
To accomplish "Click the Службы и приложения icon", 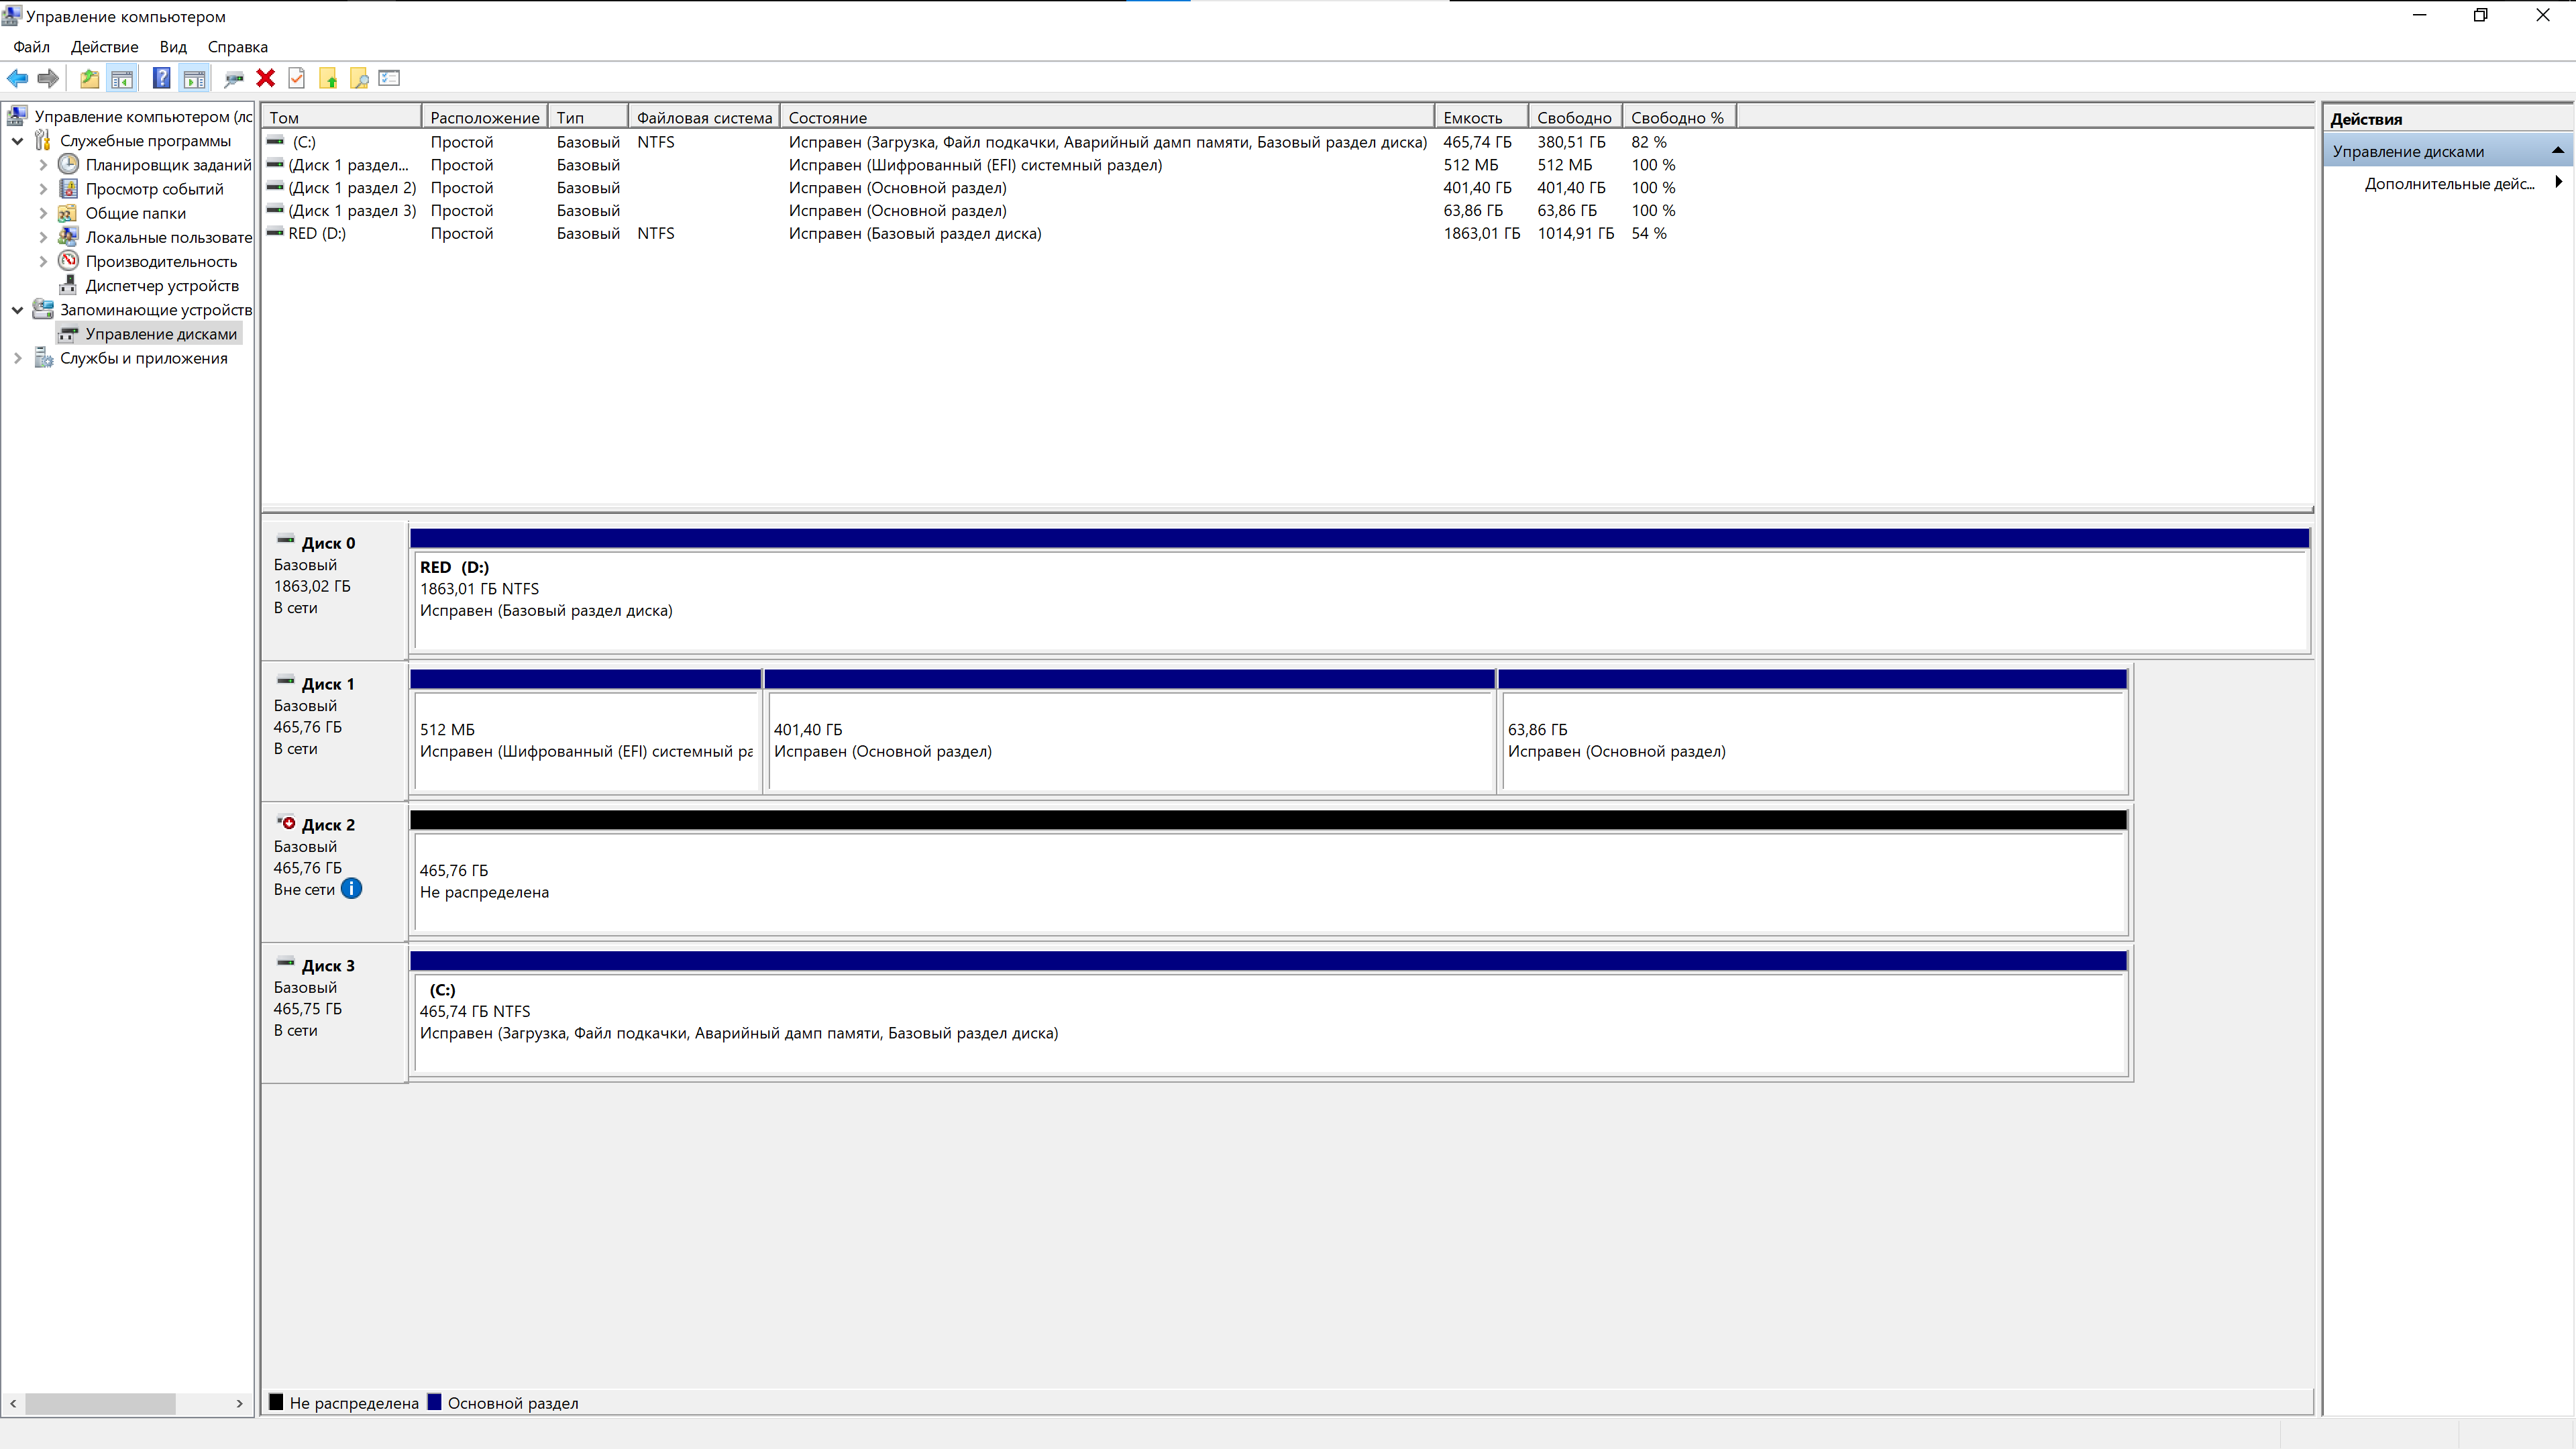I will click(x=43, y=357).
